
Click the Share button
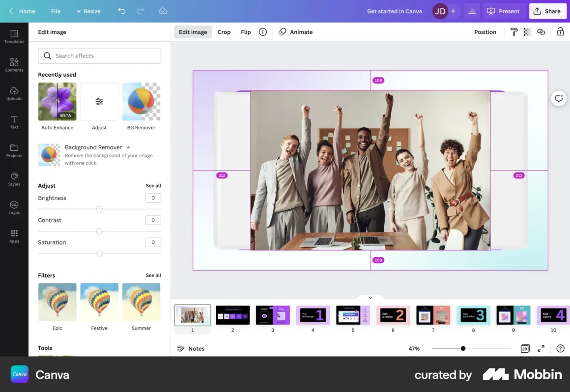tap(547, 11)
